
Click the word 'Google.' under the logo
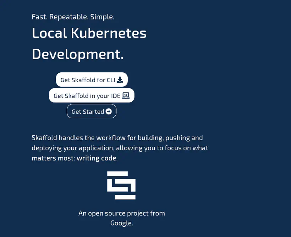point(121,223)
